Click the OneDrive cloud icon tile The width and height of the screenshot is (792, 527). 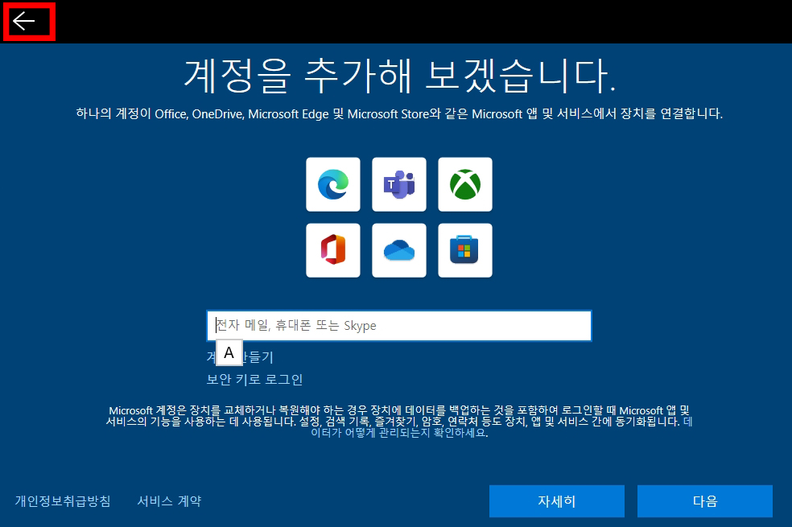pyautogui.click(x=399, y=250)
